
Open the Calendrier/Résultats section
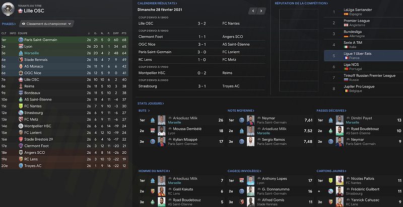157,4
